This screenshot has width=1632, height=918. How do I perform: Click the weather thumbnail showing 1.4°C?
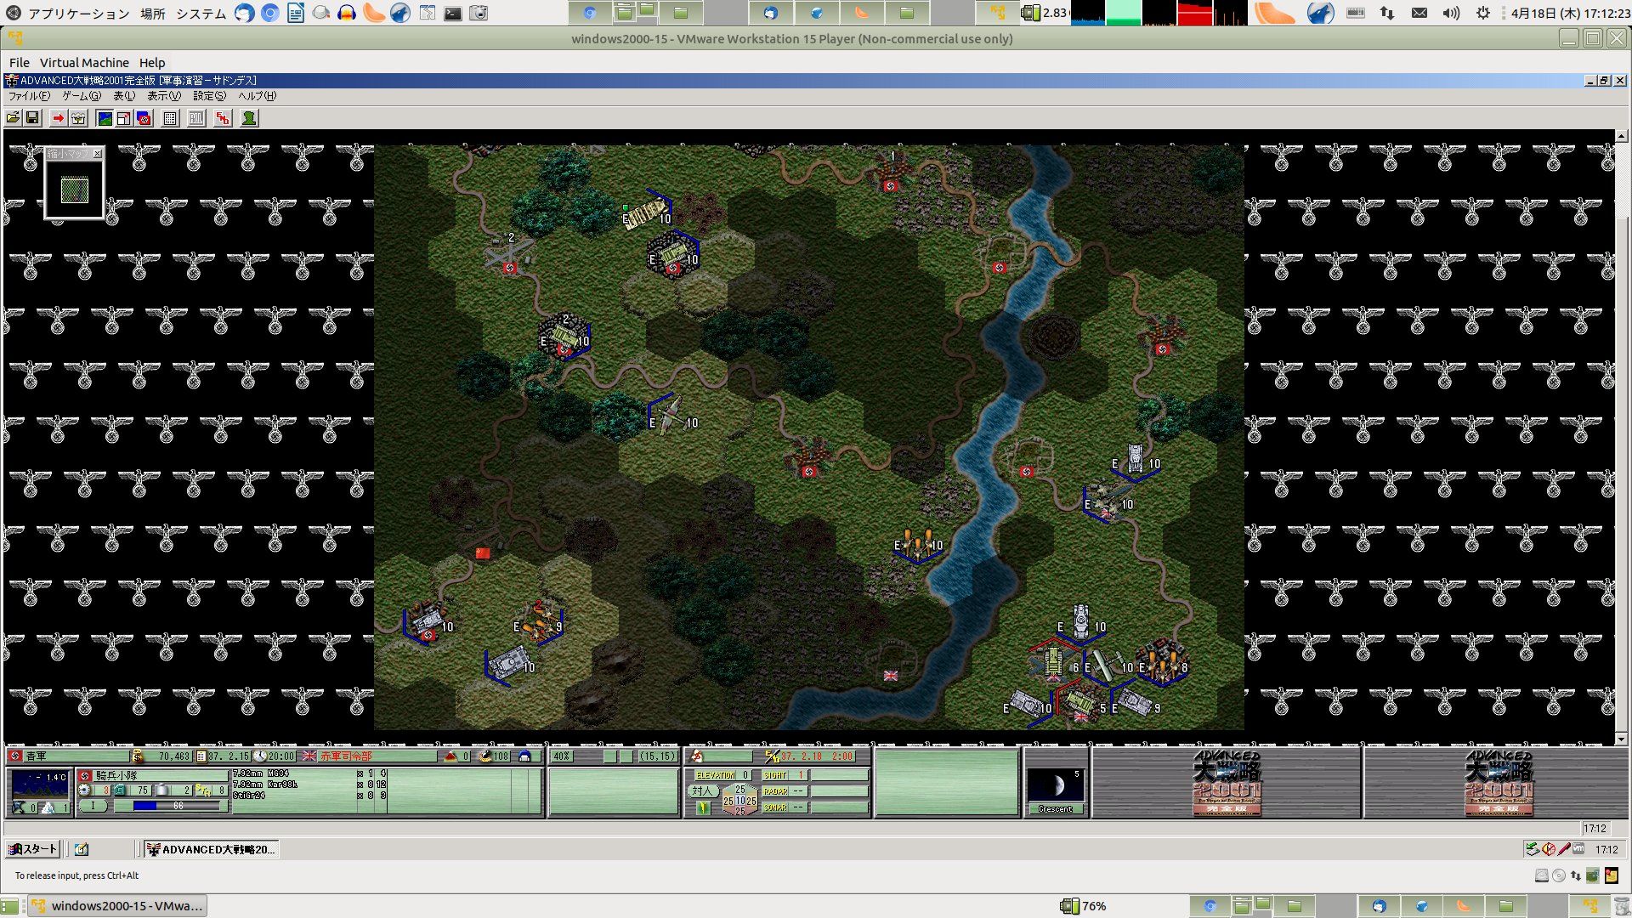point(40,785)
